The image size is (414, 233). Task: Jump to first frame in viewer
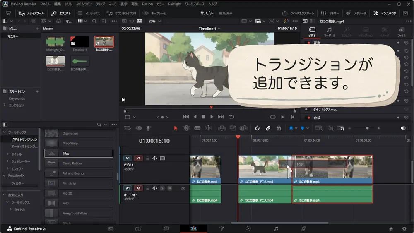click(186, 117)
